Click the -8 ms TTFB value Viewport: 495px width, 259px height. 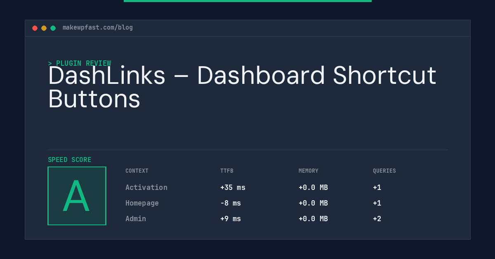point(231,203)
